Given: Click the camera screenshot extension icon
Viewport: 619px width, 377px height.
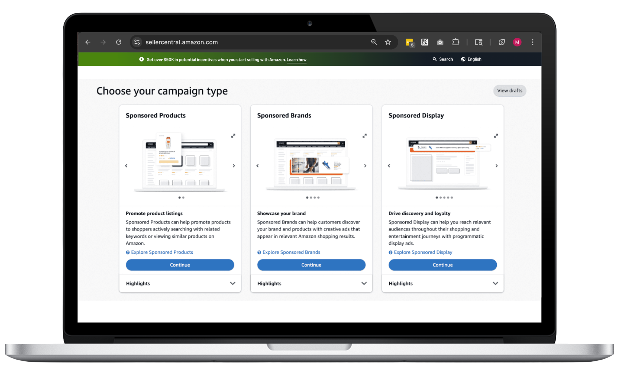Looking at the screenshot, I should coord(440,42).
